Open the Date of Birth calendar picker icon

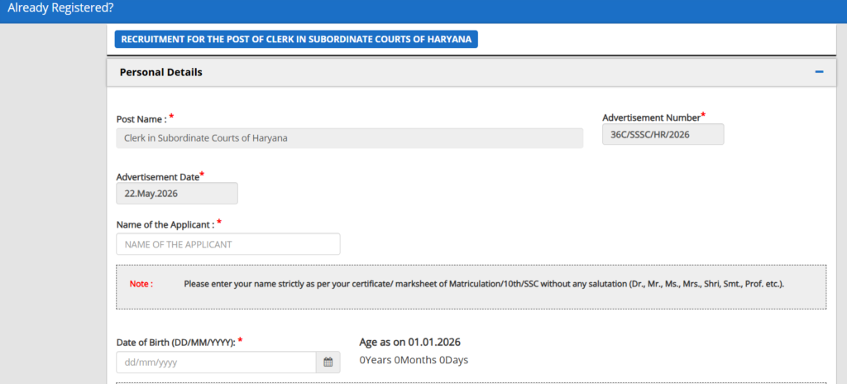328,362
